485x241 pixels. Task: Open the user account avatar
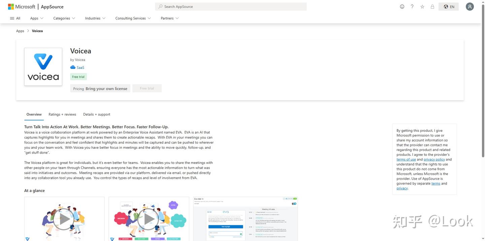pos(470,6)
